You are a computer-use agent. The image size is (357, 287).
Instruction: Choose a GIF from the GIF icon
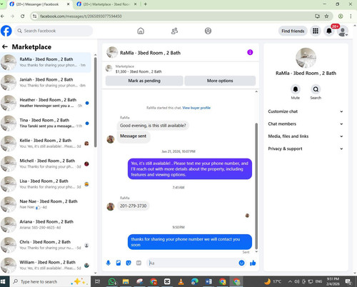139,263
